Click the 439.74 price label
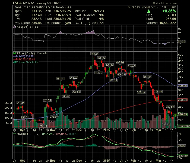This screenshot has height=163, width=190. coord(120,62)
